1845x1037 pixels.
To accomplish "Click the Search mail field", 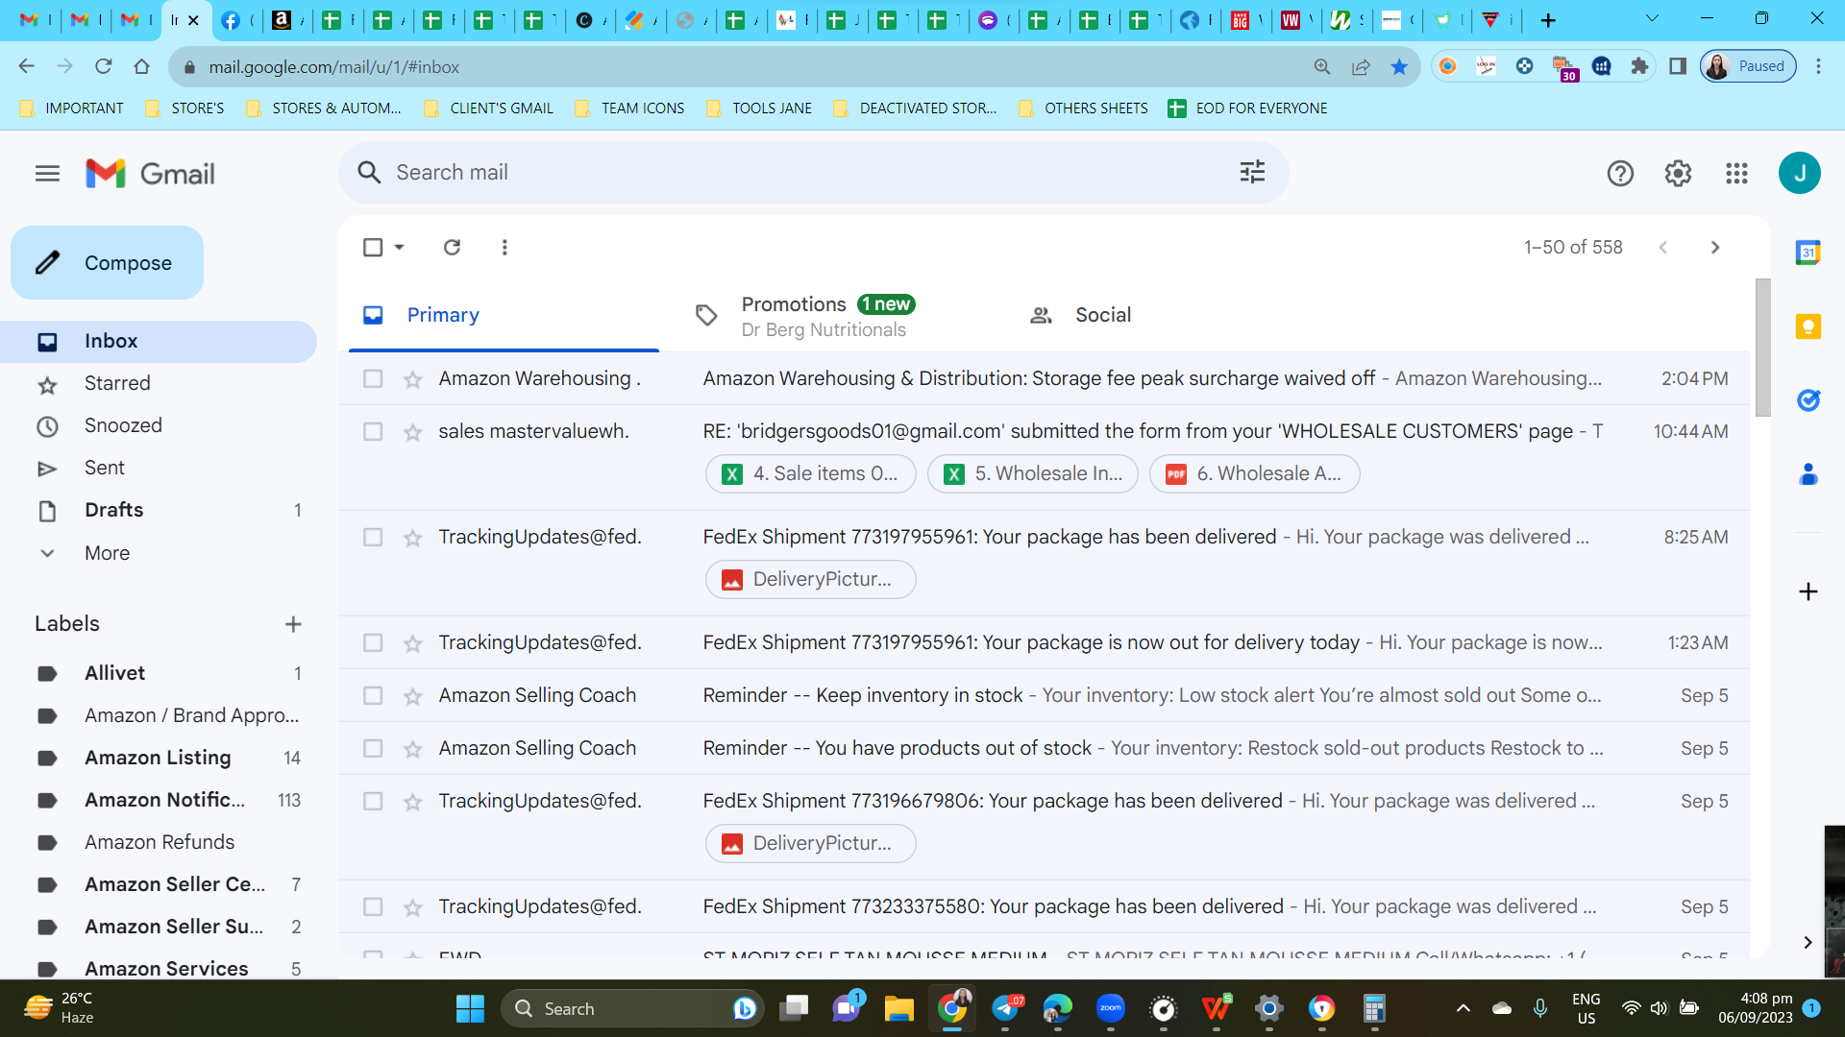I will [813, 173].
